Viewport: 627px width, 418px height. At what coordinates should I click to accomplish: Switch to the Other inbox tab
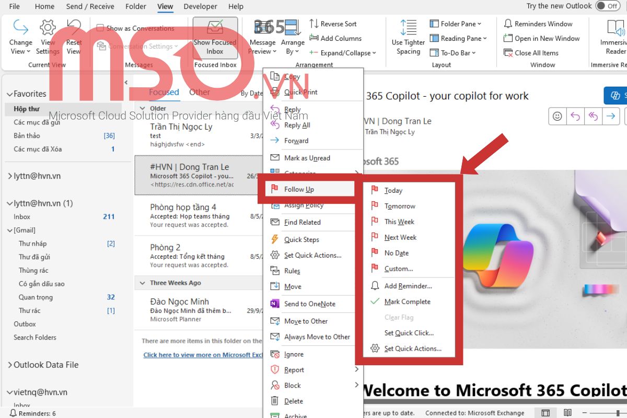click(x=200, y=92)
